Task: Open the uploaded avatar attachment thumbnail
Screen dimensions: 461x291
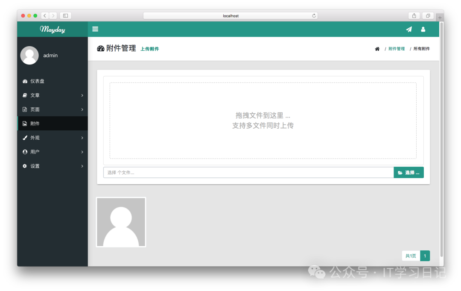Action: point(121,222)
